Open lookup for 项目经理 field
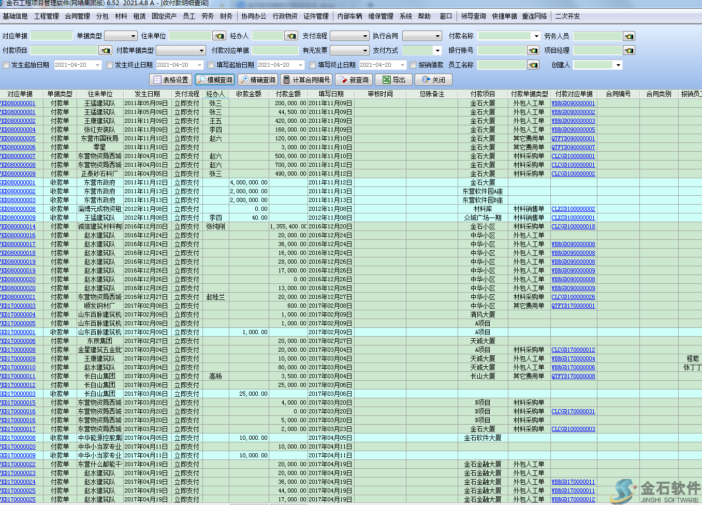 click(628, 50)
